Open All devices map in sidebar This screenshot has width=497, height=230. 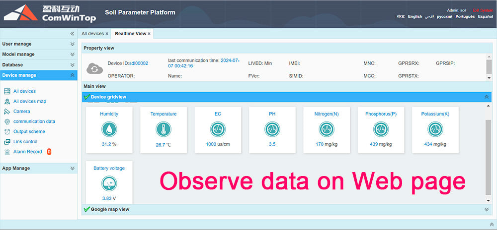pyautogui.click(x=29, y=101)
